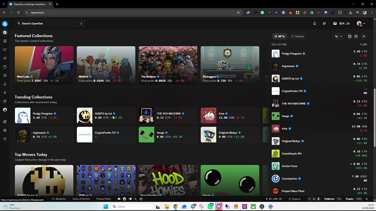Open Chrome tab search dropdown arrow
376x211 pixels.
4,4
